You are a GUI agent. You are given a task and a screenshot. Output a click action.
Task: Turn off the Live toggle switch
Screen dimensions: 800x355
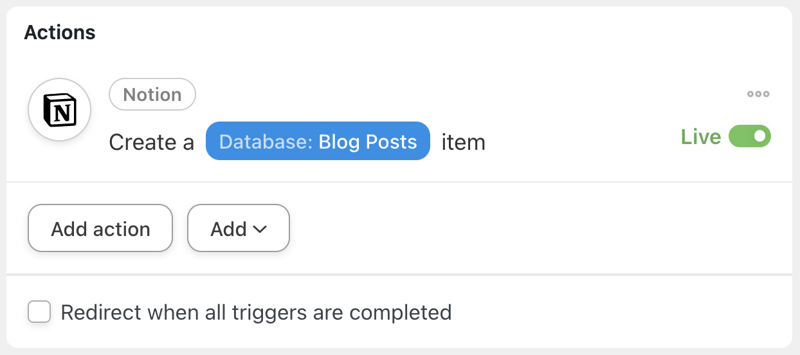tap(749, 136)
